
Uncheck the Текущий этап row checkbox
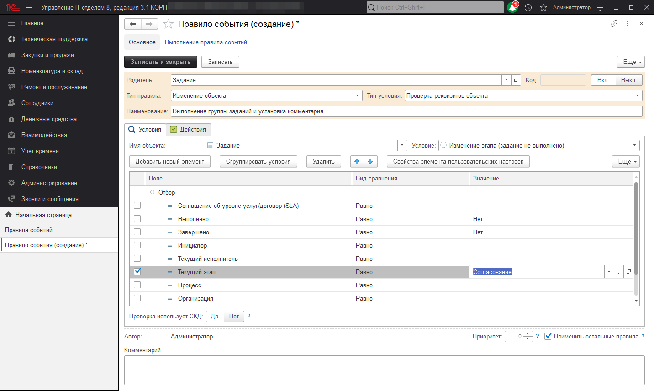point(137,271)
